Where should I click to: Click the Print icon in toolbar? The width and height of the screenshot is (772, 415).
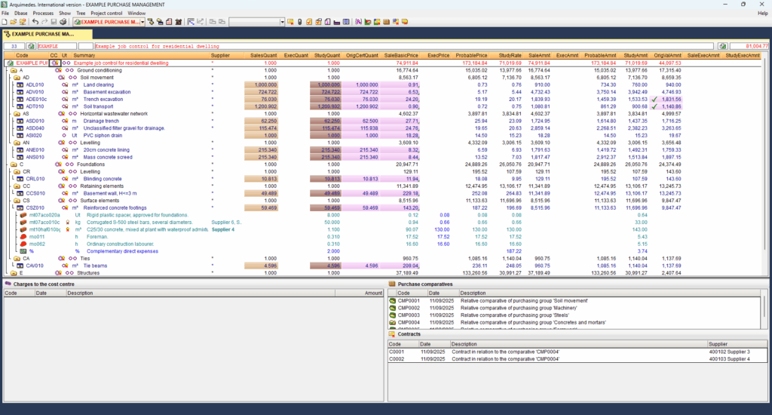pyautogui.click(x=63, y=22)
